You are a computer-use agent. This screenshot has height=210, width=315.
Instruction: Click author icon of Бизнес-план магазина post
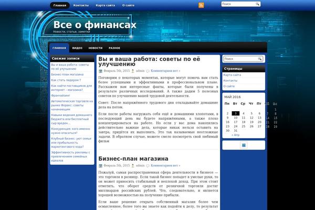(133, 165)
